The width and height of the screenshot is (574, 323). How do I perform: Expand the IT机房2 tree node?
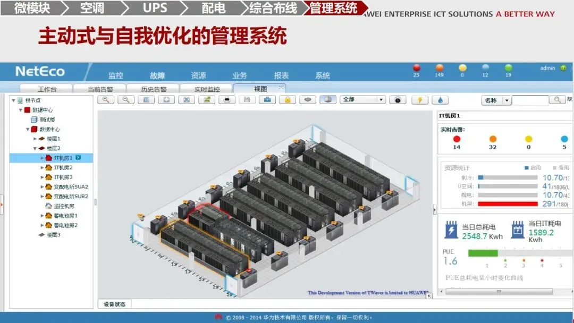pos(42,167)
